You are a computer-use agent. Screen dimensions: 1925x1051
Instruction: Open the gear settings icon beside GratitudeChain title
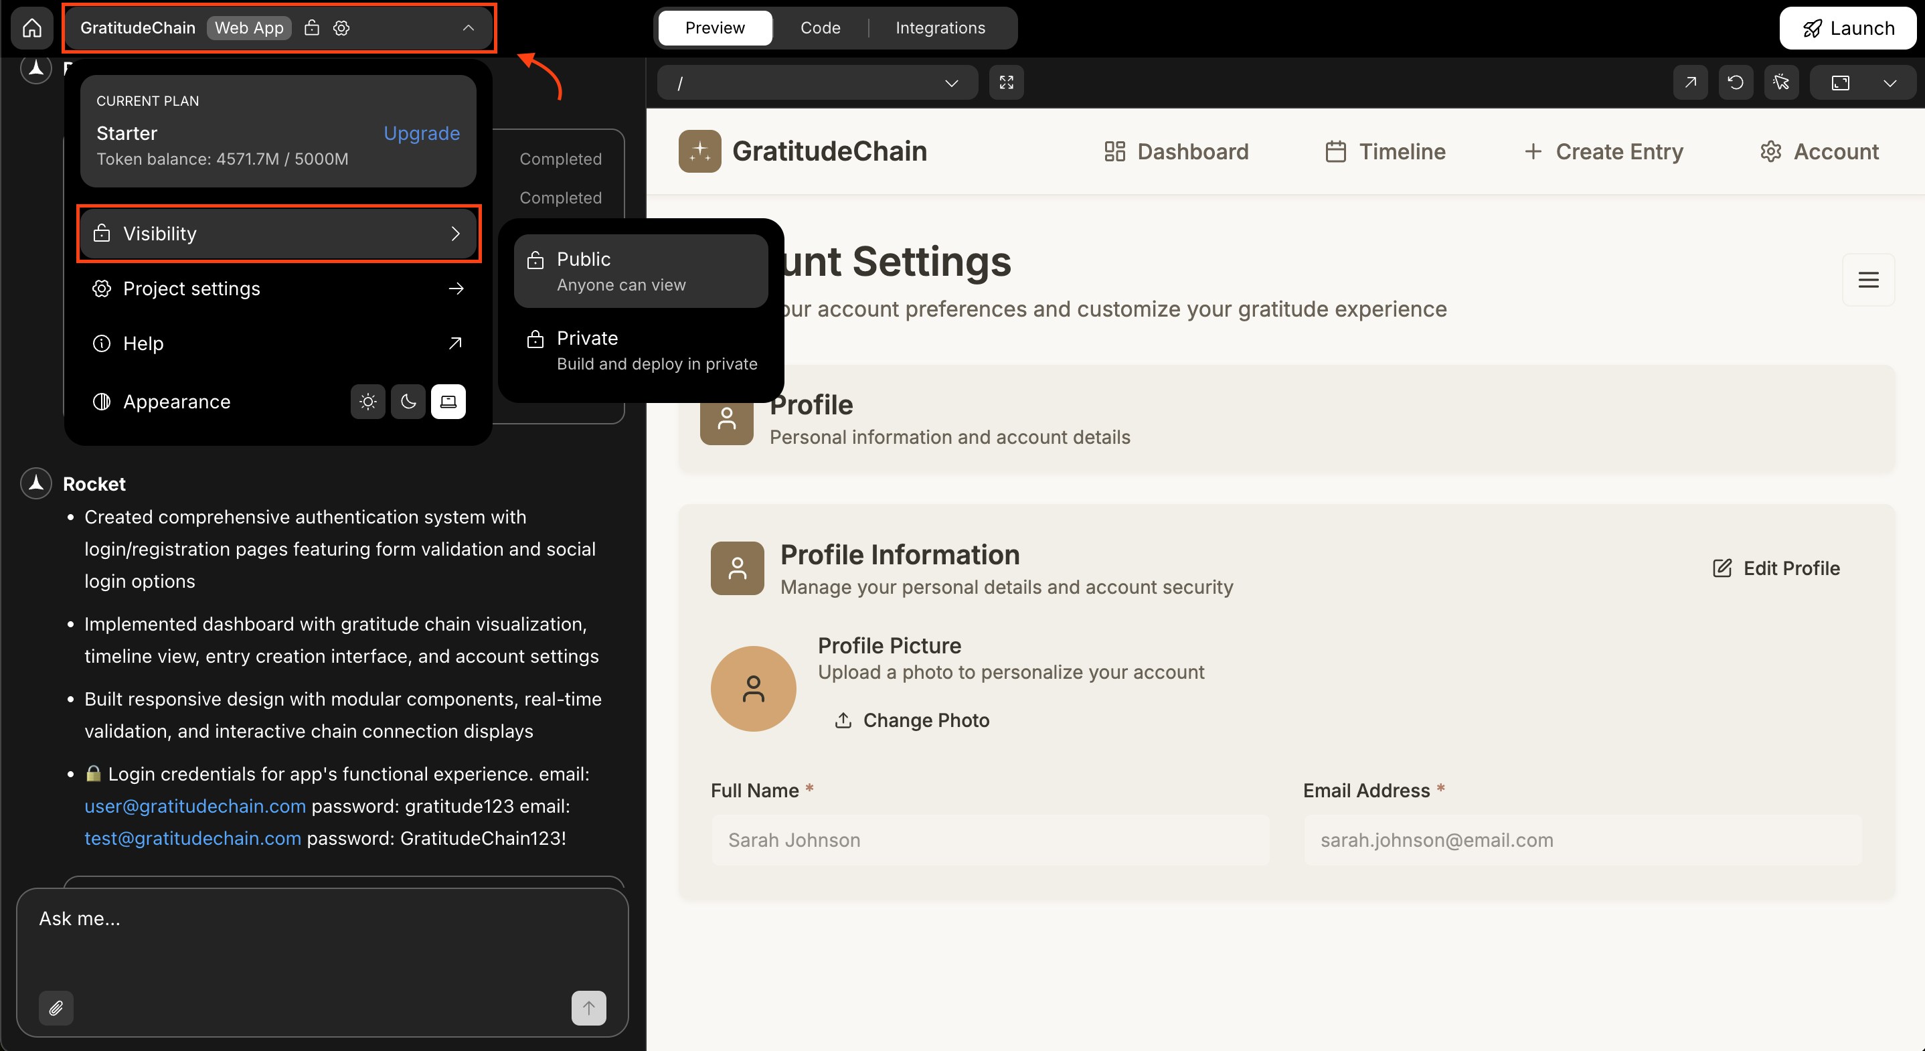pos(341,27)
